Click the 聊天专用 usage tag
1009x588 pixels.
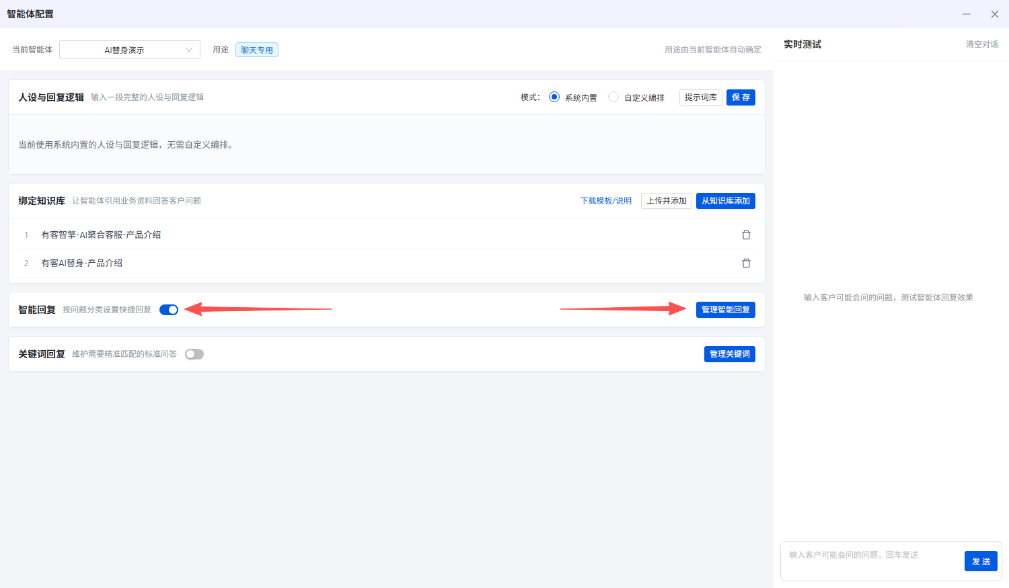pyautogui.click(x=257, y=50)
